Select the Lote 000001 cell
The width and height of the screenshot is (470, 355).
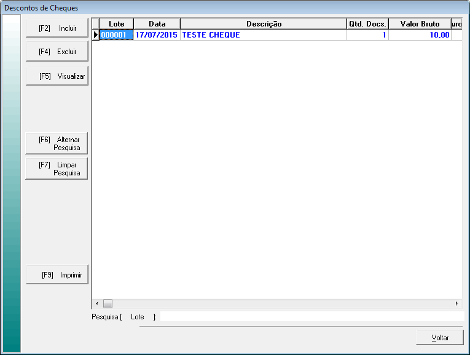pos(116,35)
